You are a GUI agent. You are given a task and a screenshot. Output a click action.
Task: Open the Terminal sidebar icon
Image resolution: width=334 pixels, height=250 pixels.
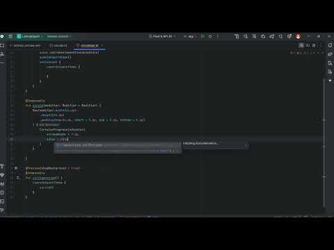pos(2,201)
